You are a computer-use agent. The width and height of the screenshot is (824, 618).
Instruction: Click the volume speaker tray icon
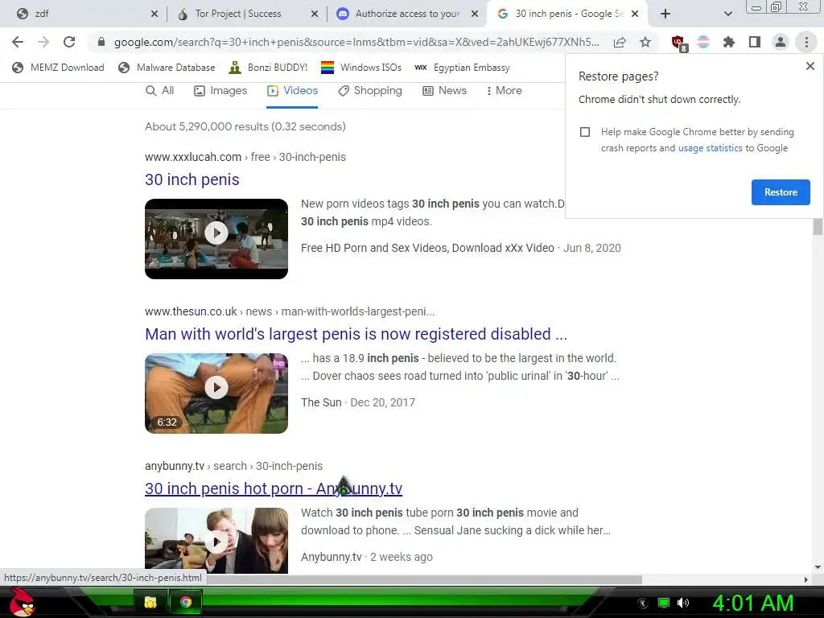click(x=682, y=603)
